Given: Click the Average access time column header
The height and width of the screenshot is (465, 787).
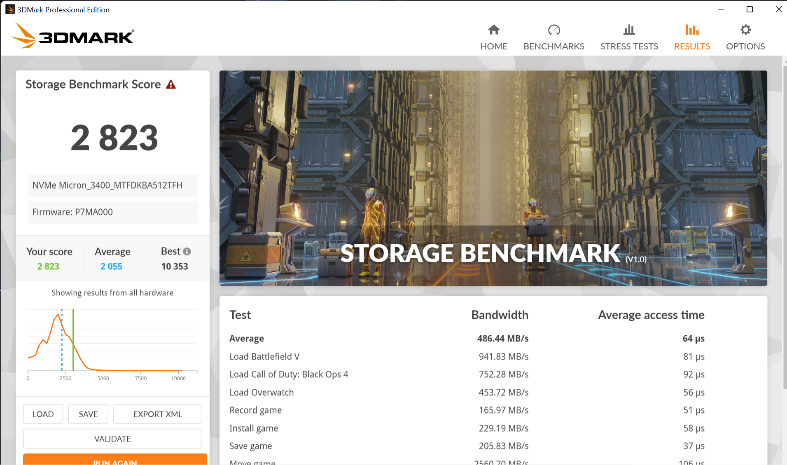Looking at the screenshot, I should point(651,315).
